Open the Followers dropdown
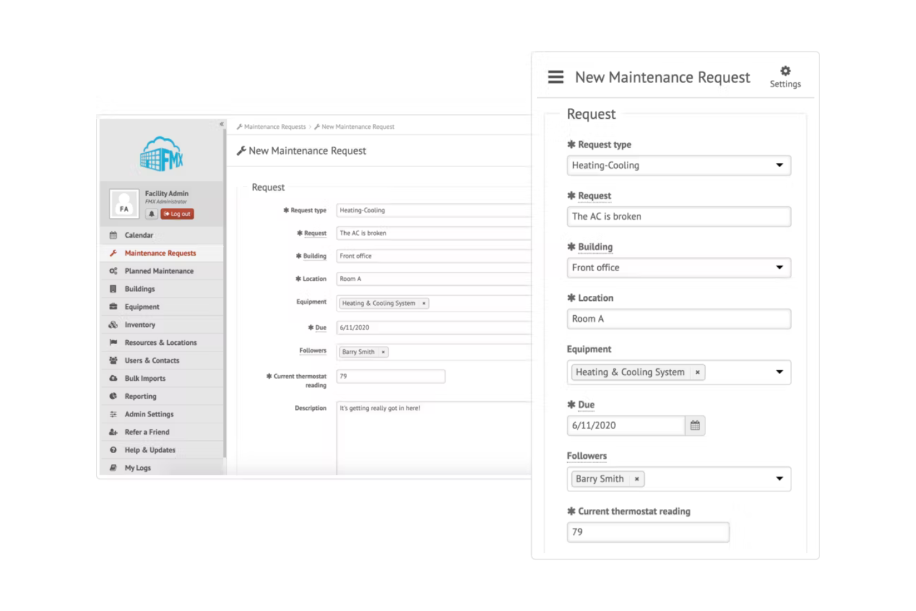The width and height of the screenshot is (916, 611). [x=779, y=479]
